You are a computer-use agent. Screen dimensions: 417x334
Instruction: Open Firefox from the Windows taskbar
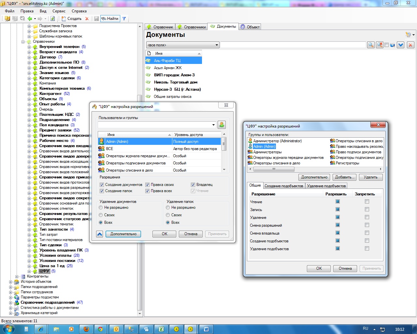86,329
